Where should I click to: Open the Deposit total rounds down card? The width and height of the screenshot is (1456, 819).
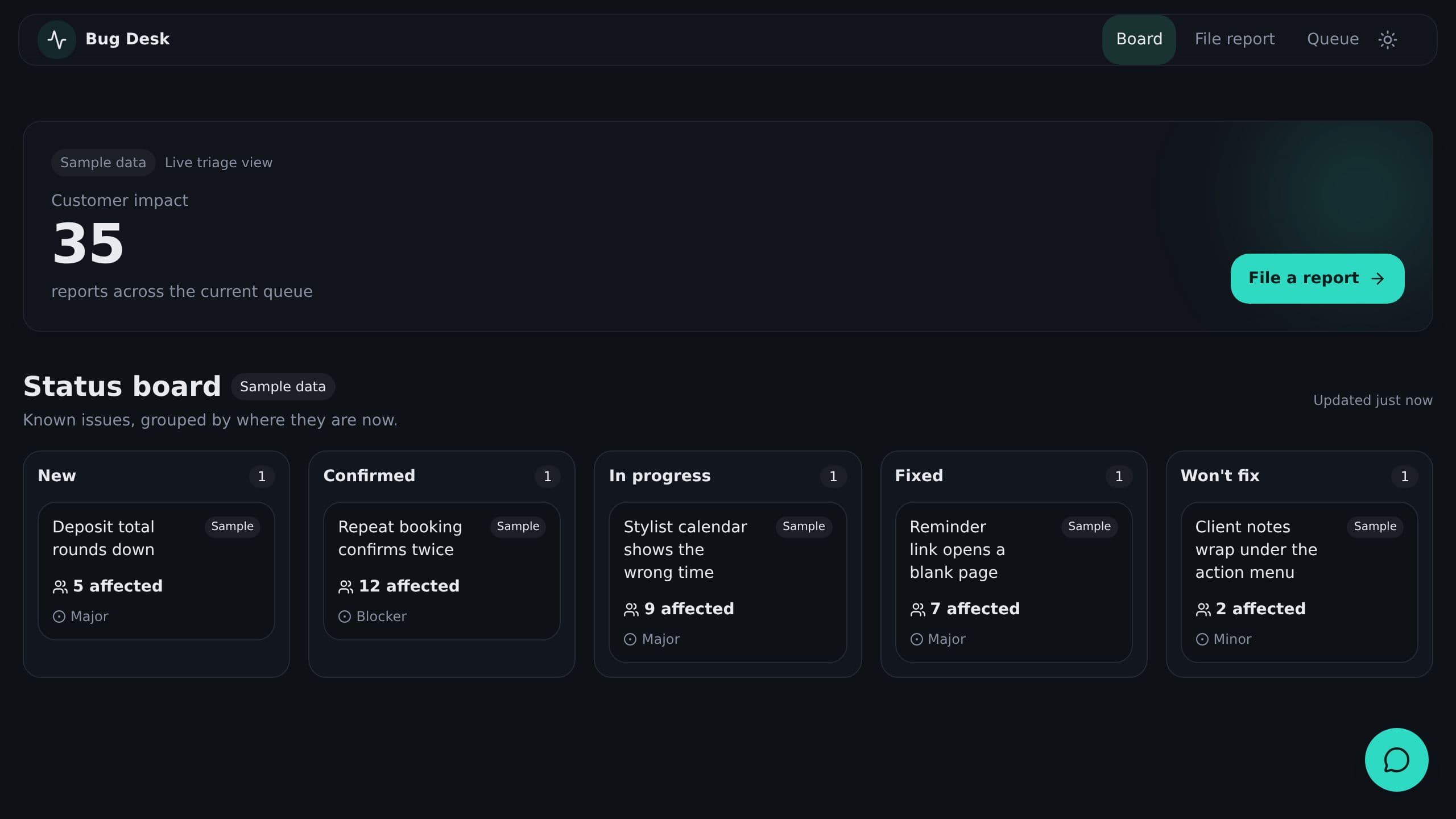(156, 571)
